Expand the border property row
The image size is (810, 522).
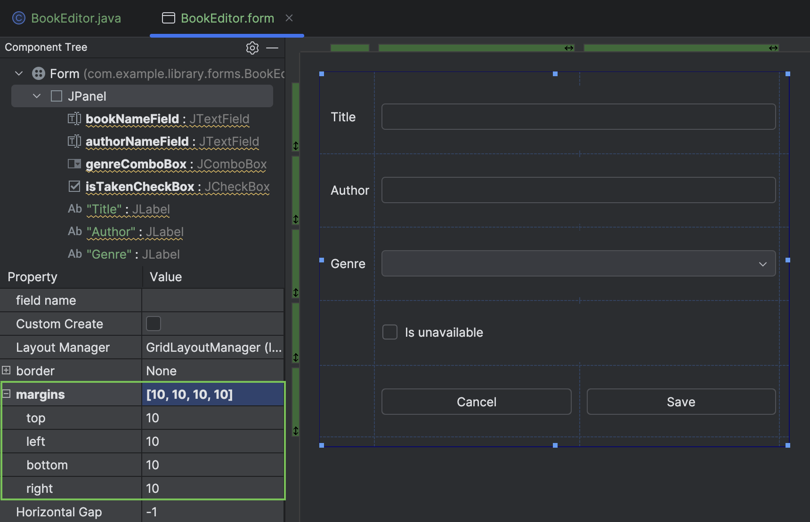(6, 370)
